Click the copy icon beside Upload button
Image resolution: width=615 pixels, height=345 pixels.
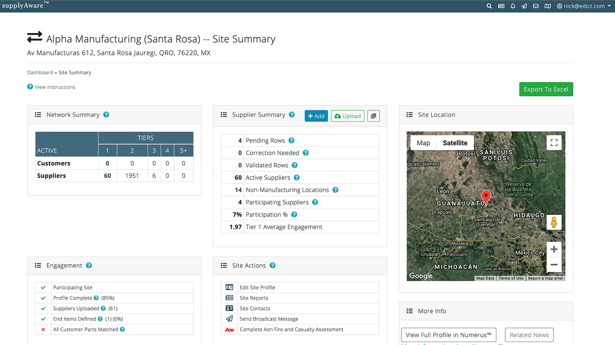pos(373,116)
